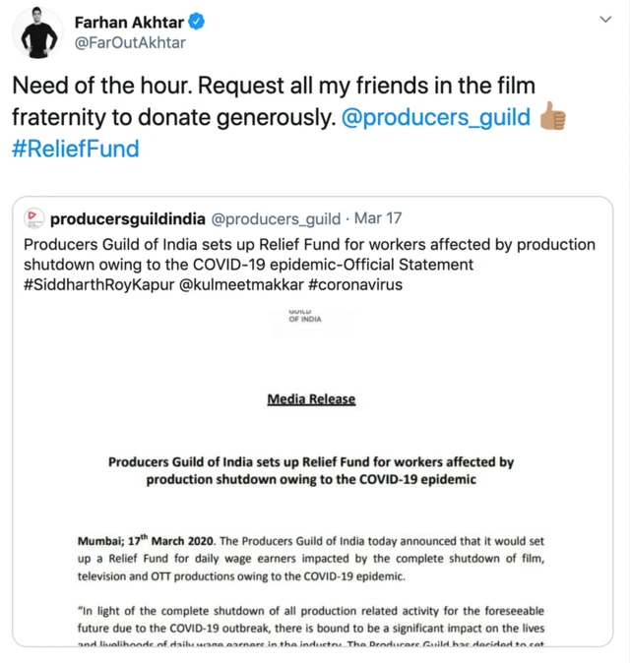Click the producersguildindia avatar logo

(x=34, y=217)
